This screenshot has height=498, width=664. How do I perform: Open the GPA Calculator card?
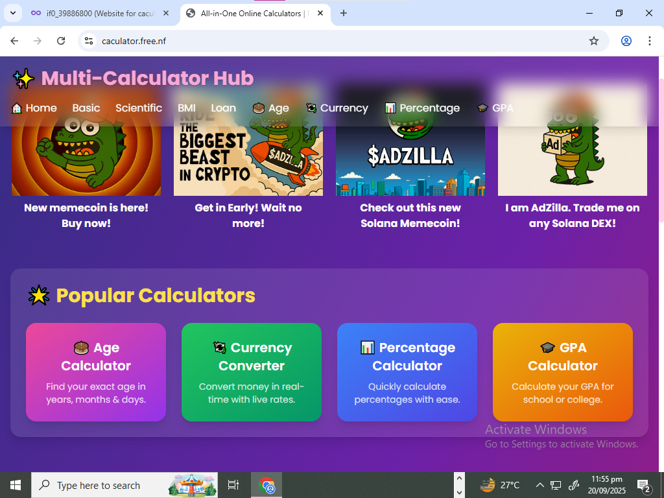click(x=563, y=372)
